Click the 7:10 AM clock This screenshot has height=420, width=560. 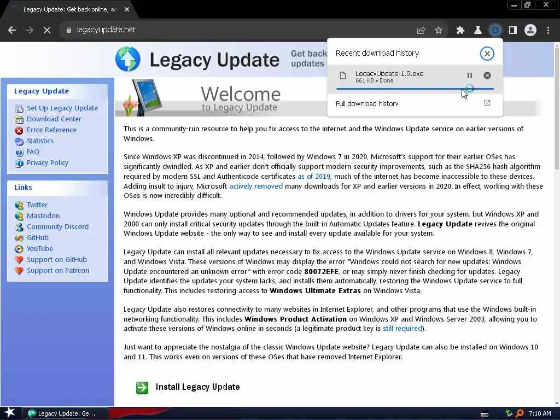[x=540, y=413]
